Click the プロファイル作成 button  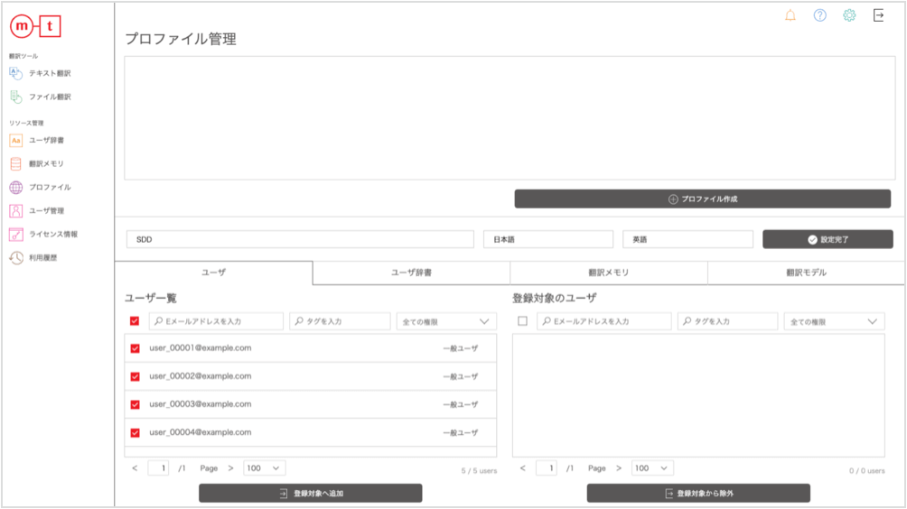click(x=702, y=199)
